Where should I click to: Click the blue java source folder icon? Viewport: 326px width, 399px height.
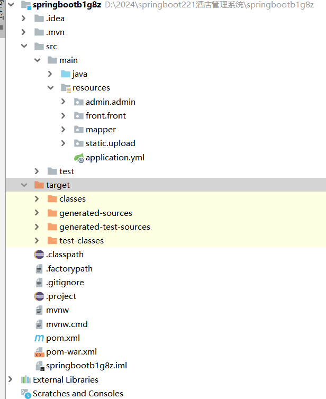click(x=66, y=74)
